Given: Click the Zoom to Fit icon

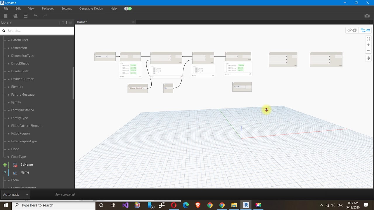Looking at the screenshot, I should click(368, 39).
